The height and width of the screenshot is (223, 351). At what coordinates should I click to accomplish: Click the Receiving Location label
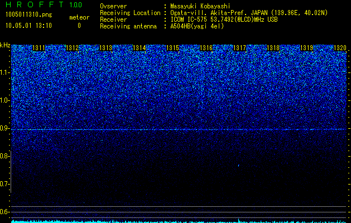130,13
